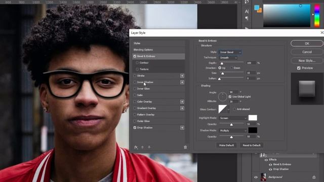This screenshot has width=324, height=182.
Task: Click the OK button
Action: point(307,43)
